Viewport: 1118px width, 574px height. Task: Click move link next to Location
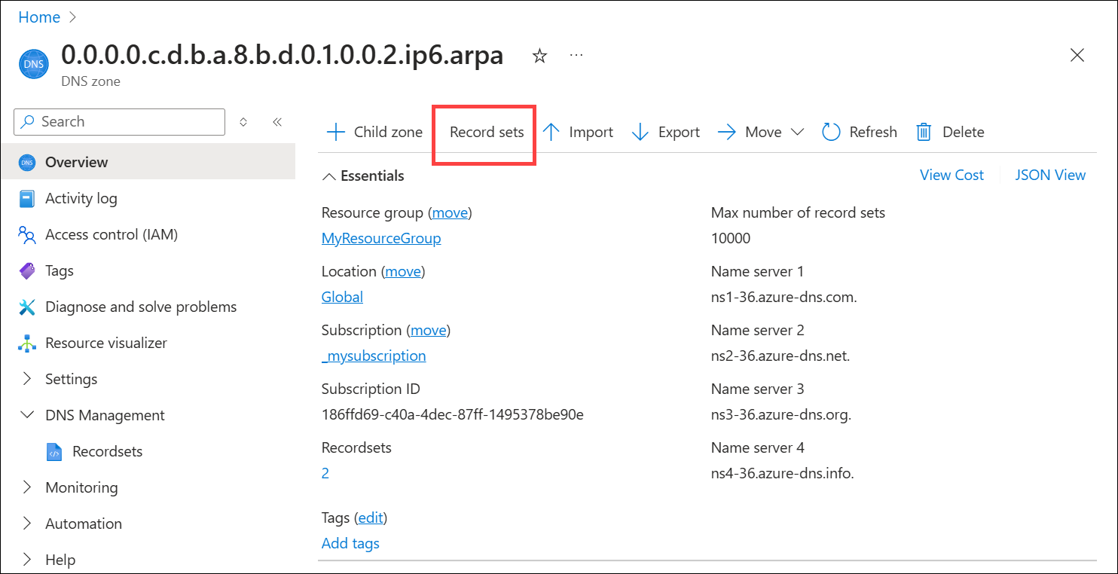(x=403, y=271)
